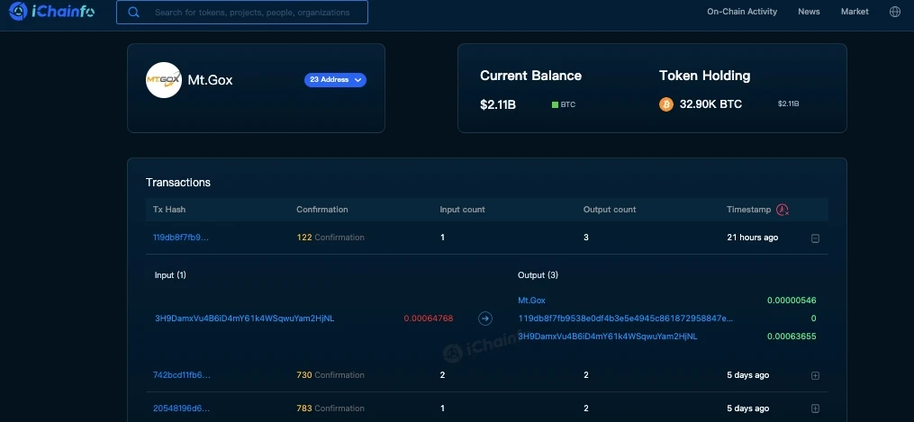
Task: Click the Tx Hash column header
Action: (x=169, y=210)
